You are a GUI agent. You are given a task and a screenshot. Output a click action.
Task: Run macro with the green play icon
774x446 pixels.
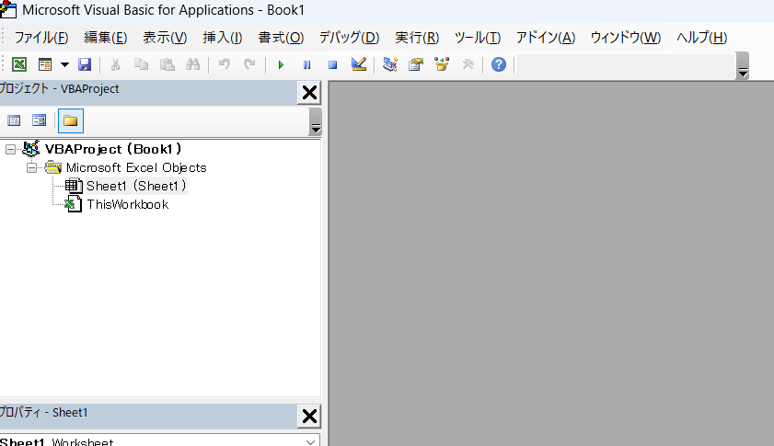(x=281, y=64)
